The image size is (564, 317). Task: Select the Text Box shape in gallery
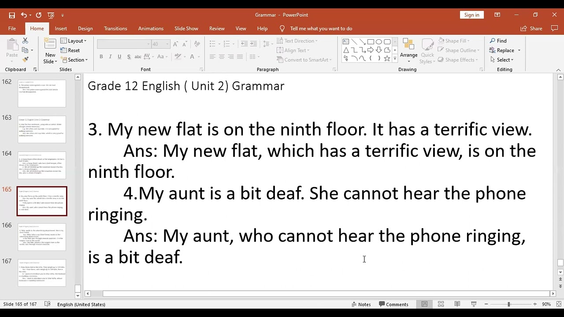point(346,42)
